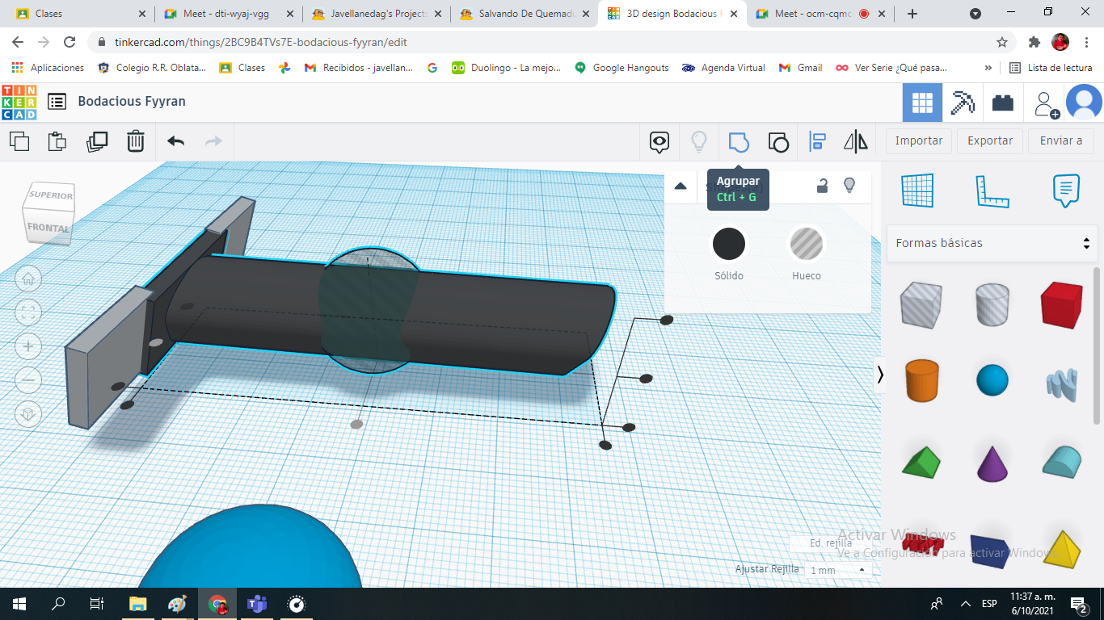Click Fit all in view icon
Screen dimensions: 1104x620
(x=27, y=313)
